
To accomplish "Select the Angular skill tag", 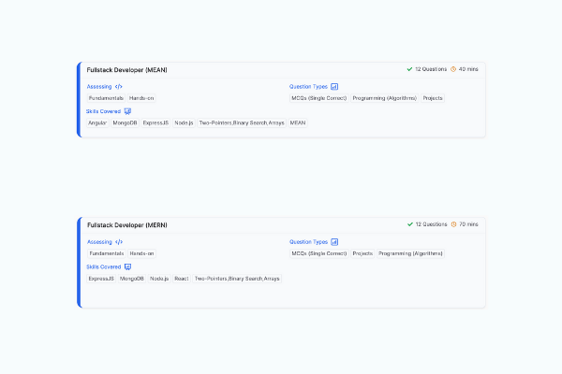I will [97, 122].
